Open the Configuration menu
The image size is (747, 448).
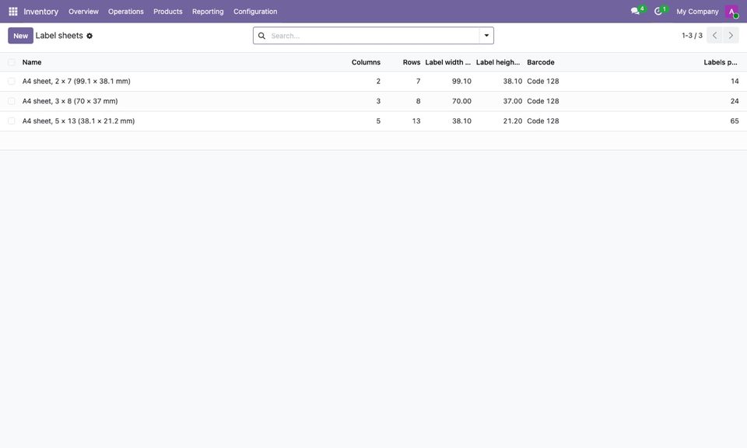255,12
